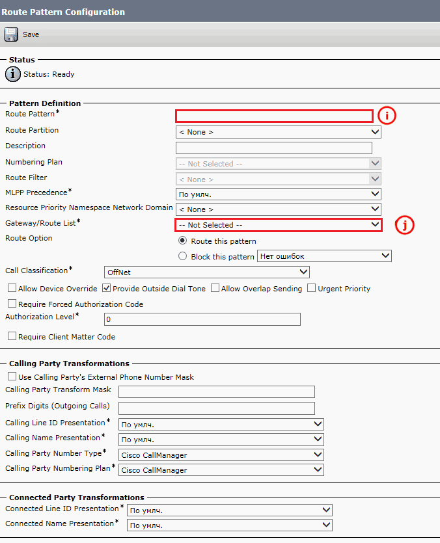Screen dimensions: 440x543
Task: Open Calling Name Presentation dropdown
Action: click(221, 440)
